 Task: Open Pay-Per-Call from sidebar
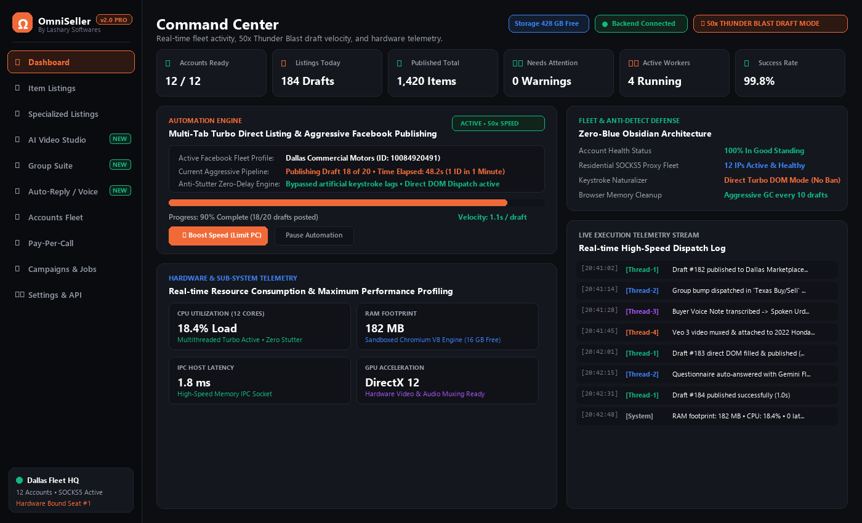71,243
